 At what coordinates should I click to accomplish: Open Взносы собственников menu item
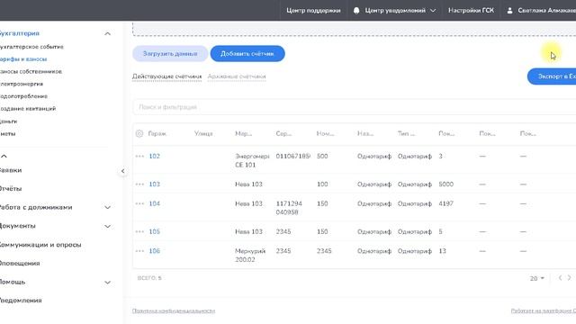point(31,72)
